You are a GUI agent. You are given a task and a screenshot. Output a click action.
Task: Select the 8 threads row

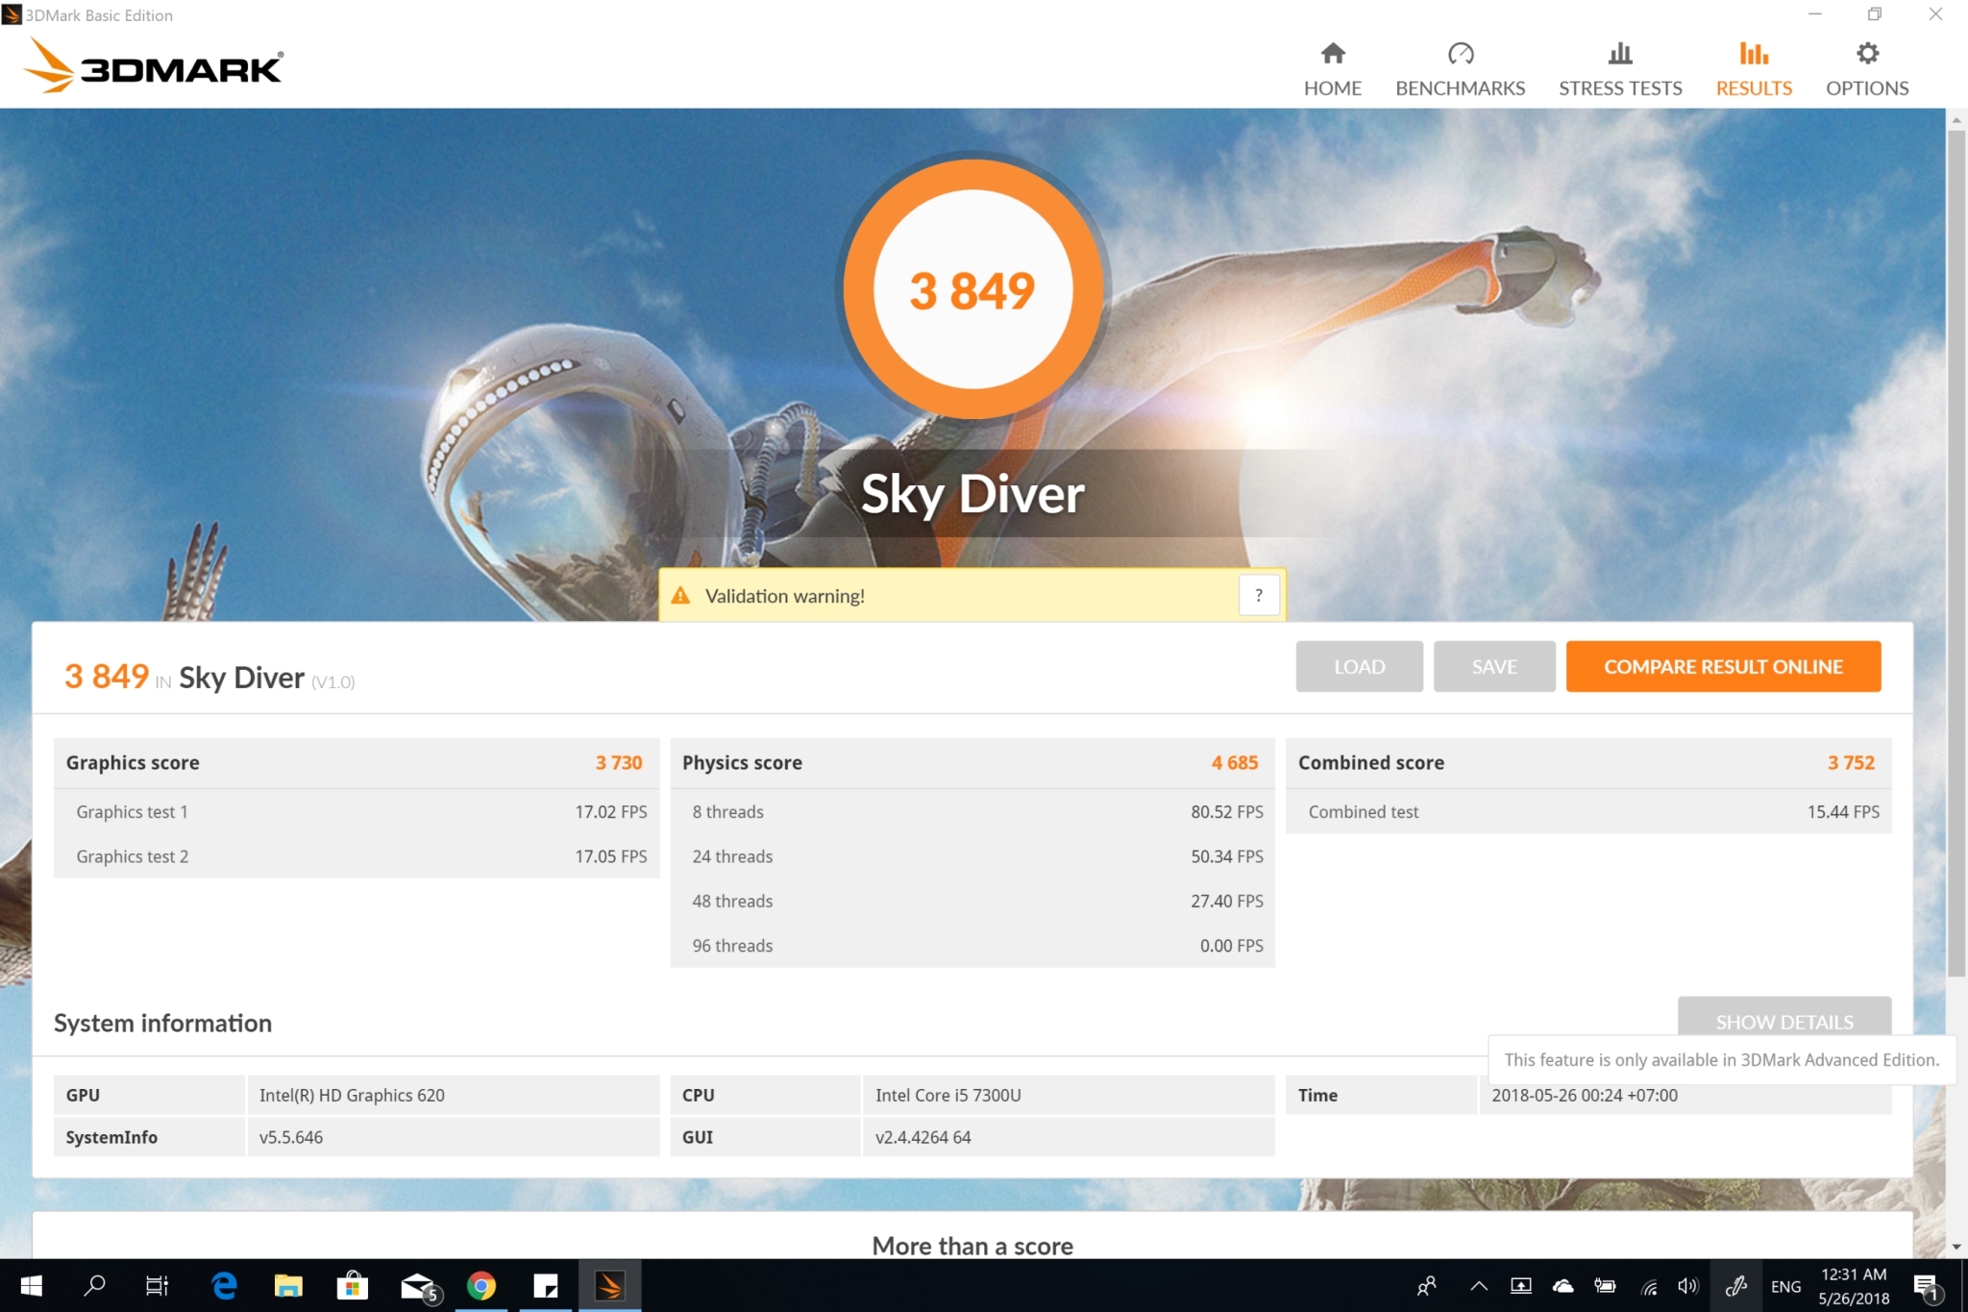click(x=972, y=812)
